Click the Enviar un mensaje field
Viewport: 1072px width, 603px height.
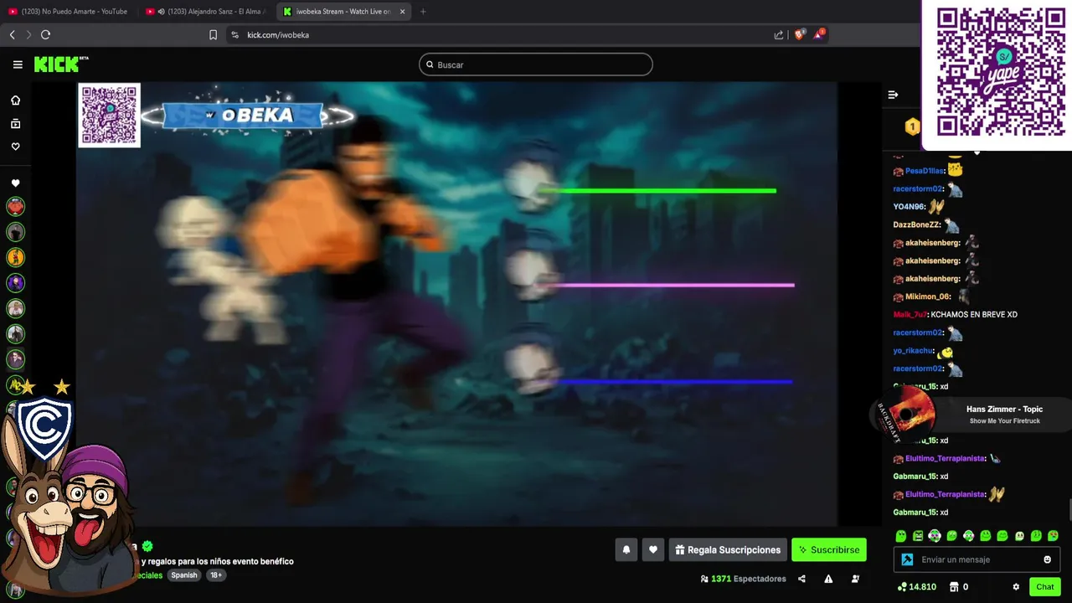[977, 559]
